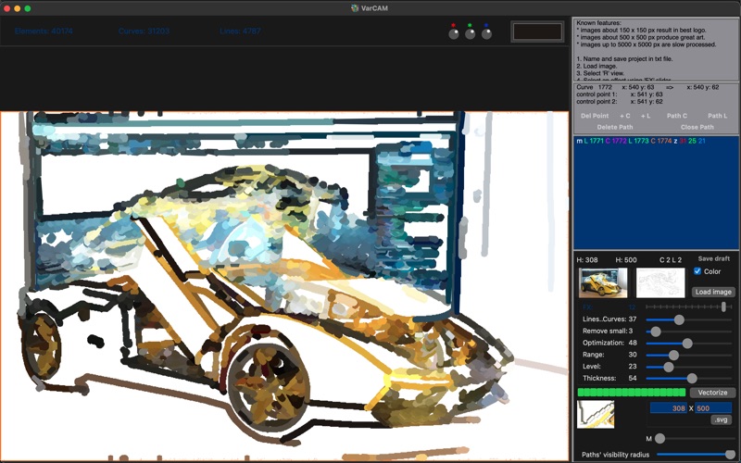Click the Range slider
The height and width of the screenshot is (463, 741).
coord(688,356)
